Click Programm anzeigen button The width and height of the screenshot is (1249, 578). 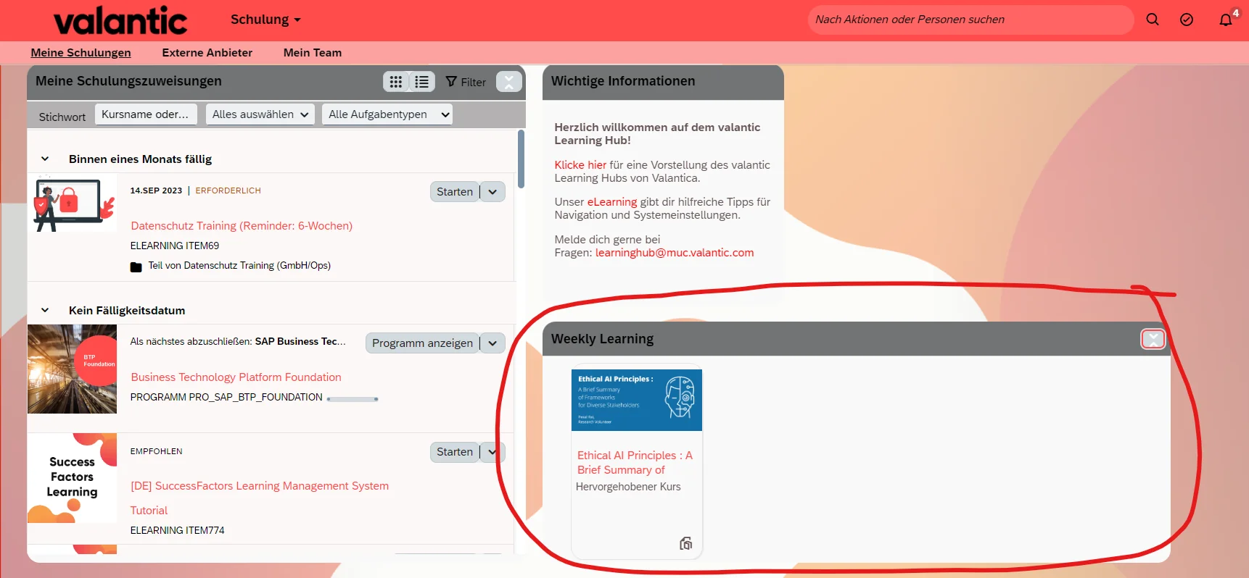pos(422,343)
